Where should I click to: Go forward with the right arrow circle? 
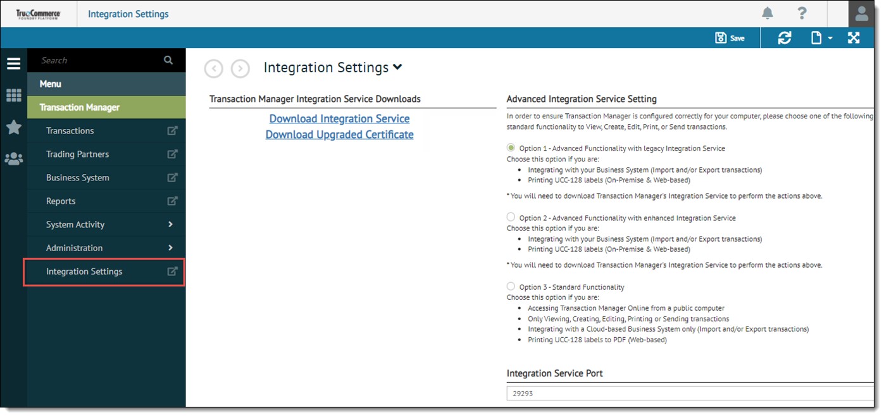click(x=240, y=68)
